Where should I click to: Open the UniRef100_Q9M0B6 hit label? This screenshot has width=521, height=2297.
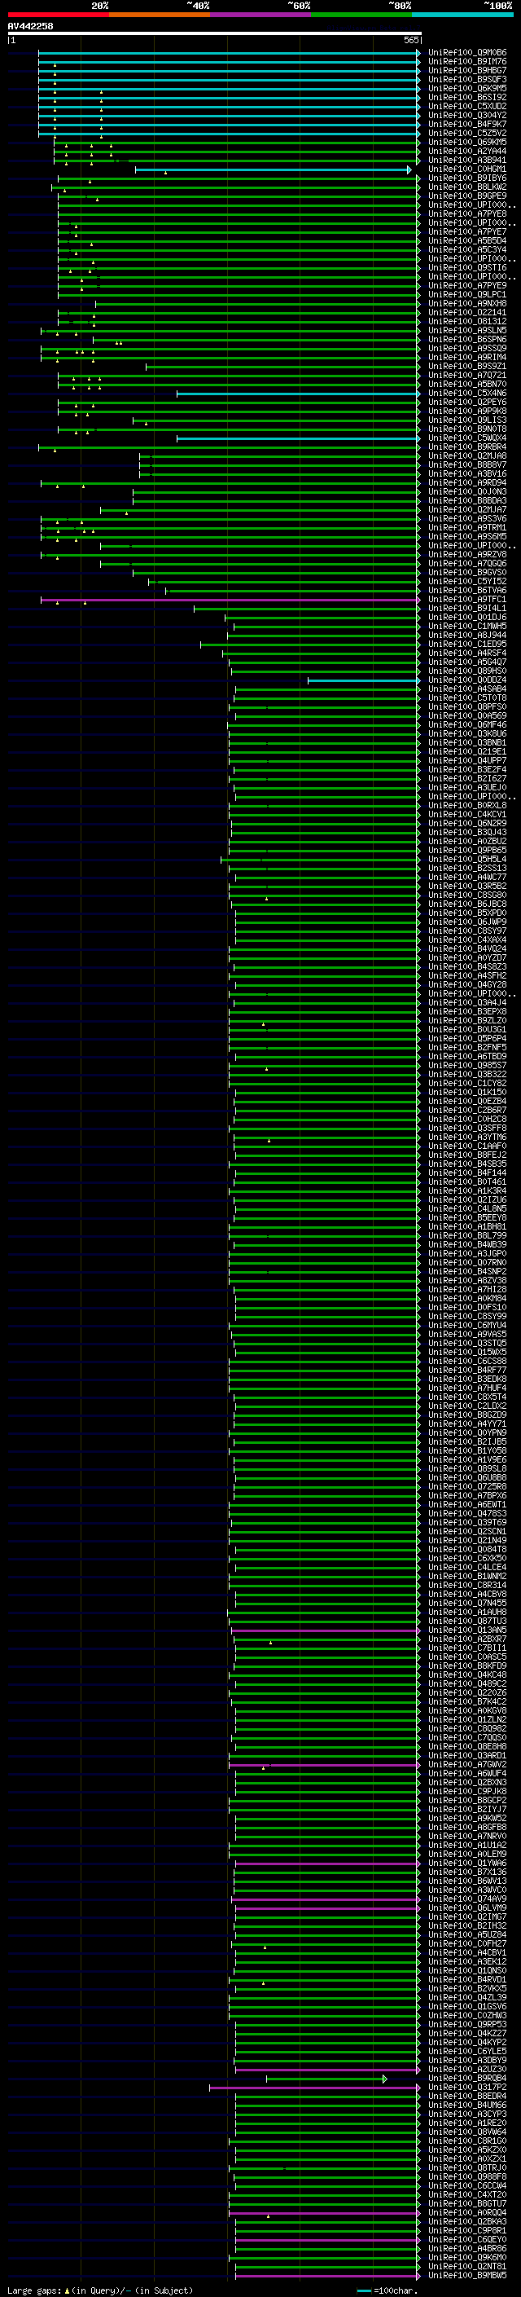pyautogui.click(x=467, y=53)
